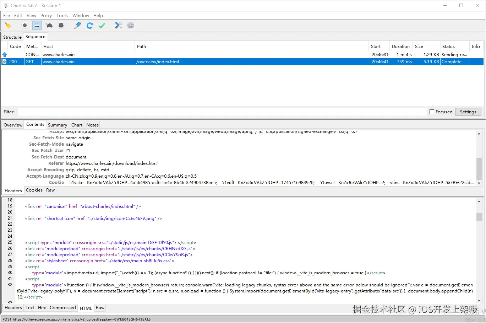The width and height of the screenshot is (486, 323).
Task: Click the HTML pane scrollbar up arrow
Action: tap(479, 201)
